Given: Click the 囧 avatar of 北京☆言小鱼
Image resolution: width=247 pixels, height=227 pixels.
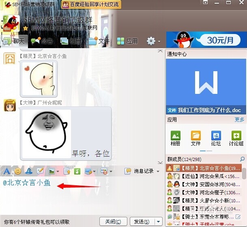Looking at the screenshot, I should coord(10,59).
